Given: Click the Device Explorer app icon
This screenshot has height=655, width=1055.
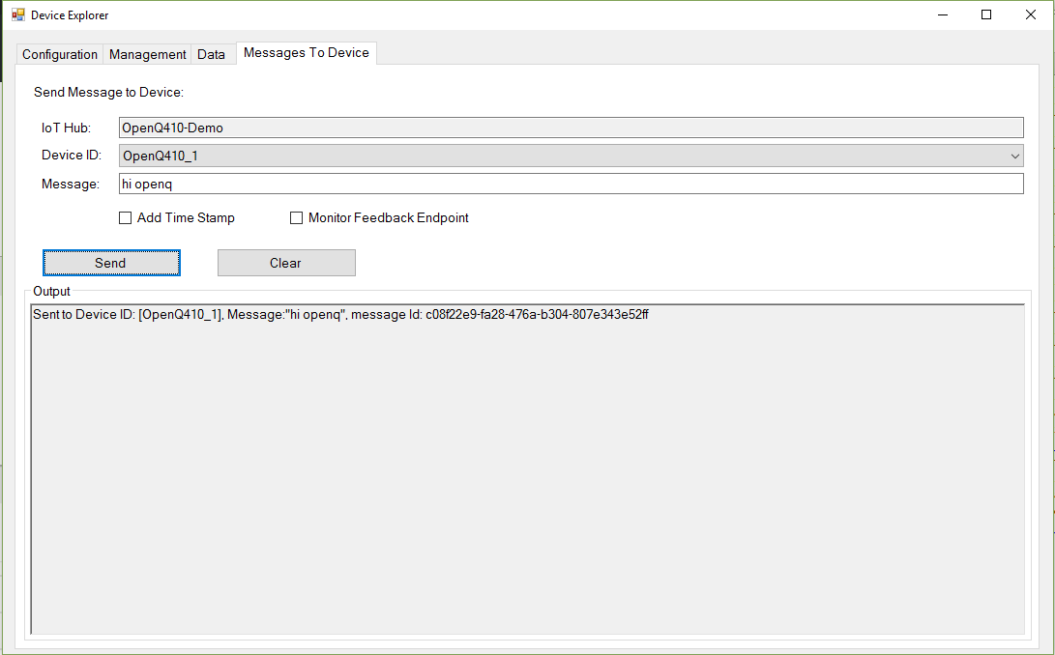Looking at the screenshot, I should pyautogui.click(x=18, y=14).
